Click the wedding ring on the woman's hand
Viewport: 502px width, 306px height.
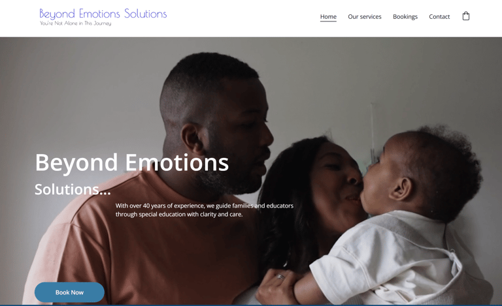click(280, 276)
